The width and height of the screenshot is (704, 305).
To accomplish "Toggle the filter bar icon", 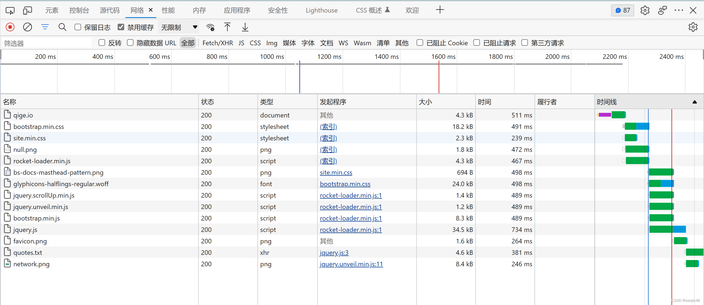I will point(45,27).
